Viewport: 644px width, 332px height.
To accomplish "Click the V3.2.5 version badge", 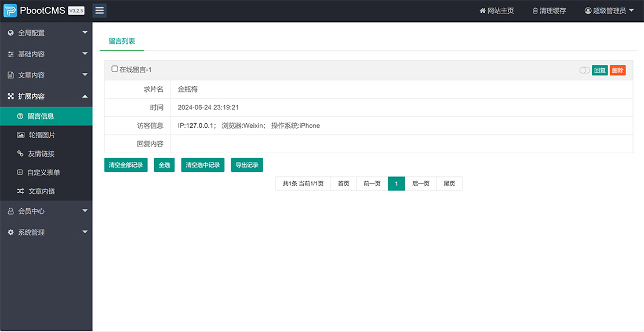I will pyautogui.click(x=76, y=11).
